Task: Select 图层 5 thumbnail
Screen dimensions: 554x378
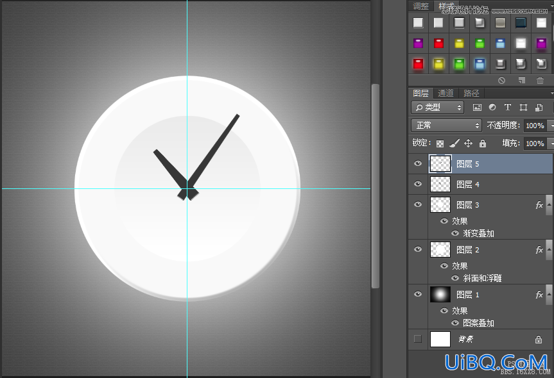Action: (440, 164)
